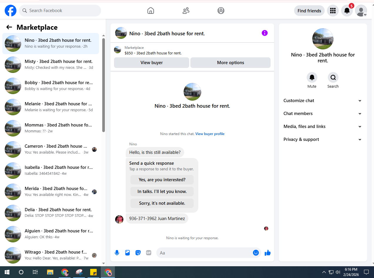This screenshot has height=278, width=374.
Task: Open the large listing photo in right panel
Action: (x=323, y=39)
